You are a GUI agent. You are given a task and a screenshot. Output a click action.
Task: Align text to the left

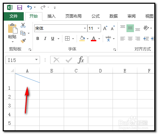pos(123,39)
